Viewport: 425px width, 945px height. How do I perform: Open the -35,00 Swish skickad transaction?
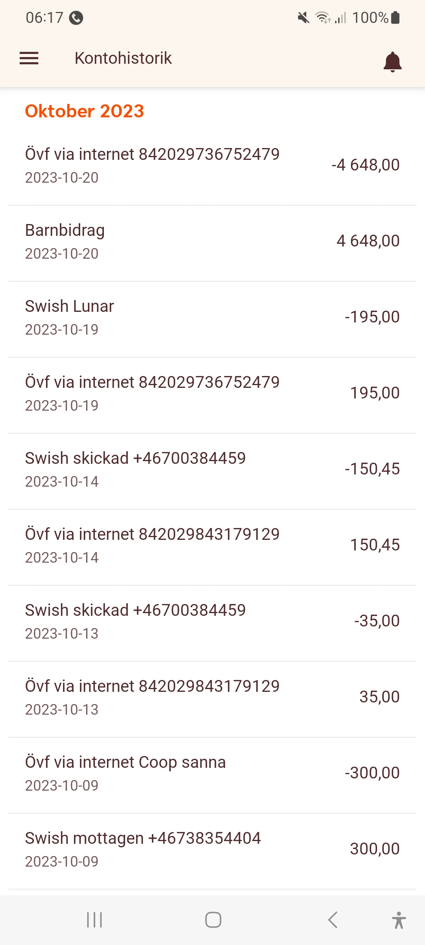click(x=213, y=621)
